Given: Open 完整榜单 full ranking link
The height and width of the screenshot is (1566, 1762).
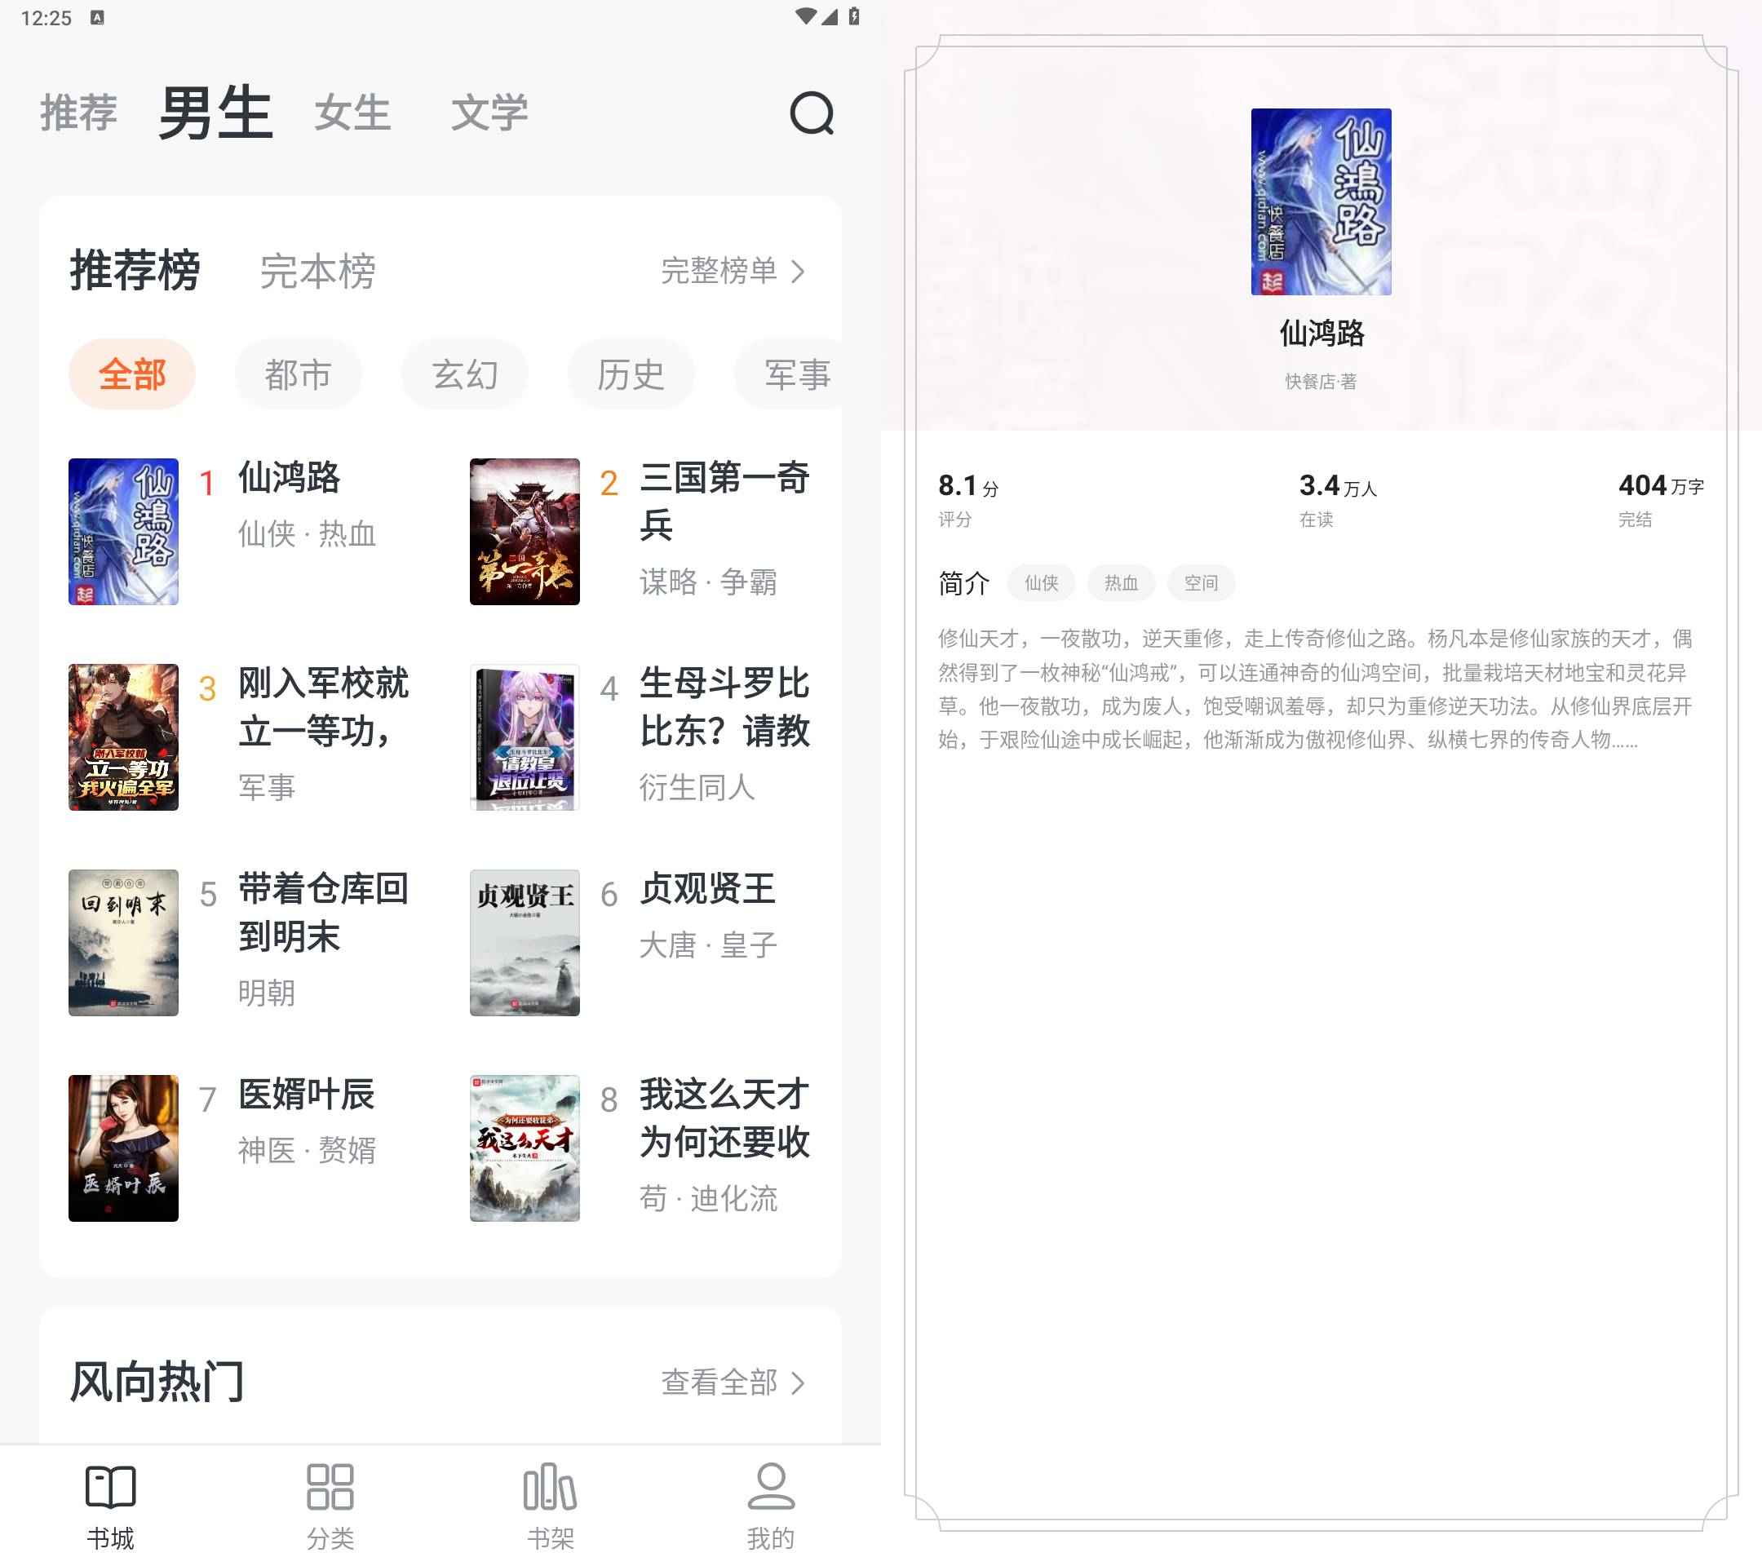Looking at the screenshot, I should tap(719, 271).
